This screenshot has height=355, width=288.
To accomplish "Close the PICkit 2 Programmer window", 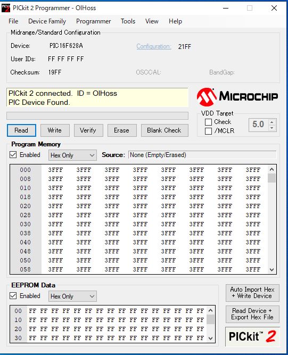I will click(274, 8).
